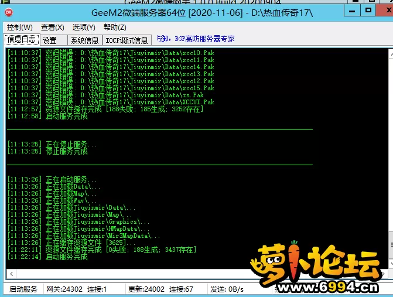
Task: Select log line ending xcc12.Pak
Action: coord(111,81)
